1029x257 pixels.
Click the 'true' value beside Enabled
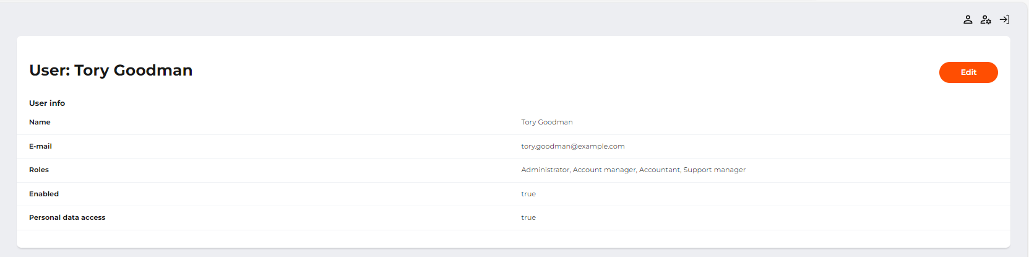(528, 194)
